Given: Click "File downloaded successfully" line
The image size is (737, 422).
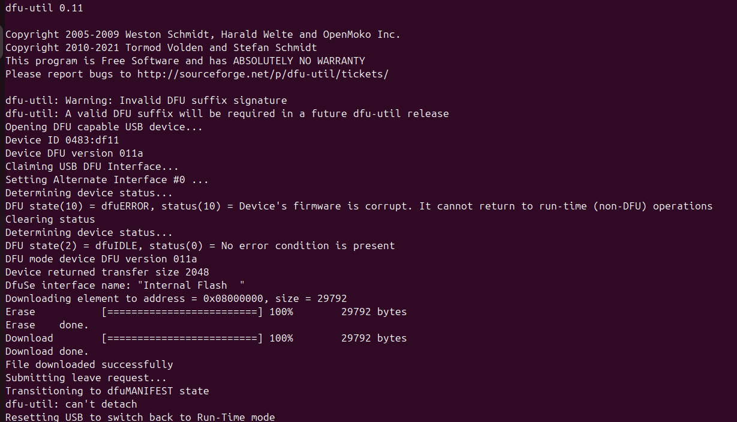Looking at the screenshot, I should pyautogui.click(x=89, y=364).
